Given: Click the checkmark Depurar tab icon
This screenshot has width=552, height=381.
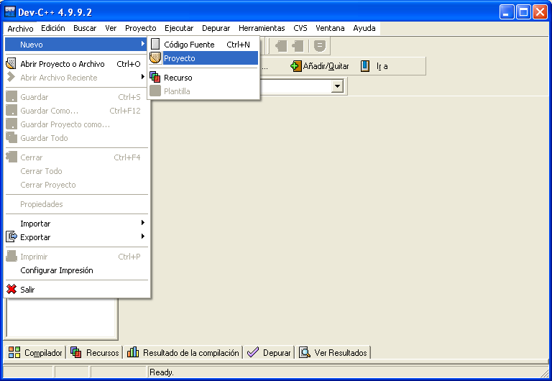Looking at the screenshot, I should 253,352.
